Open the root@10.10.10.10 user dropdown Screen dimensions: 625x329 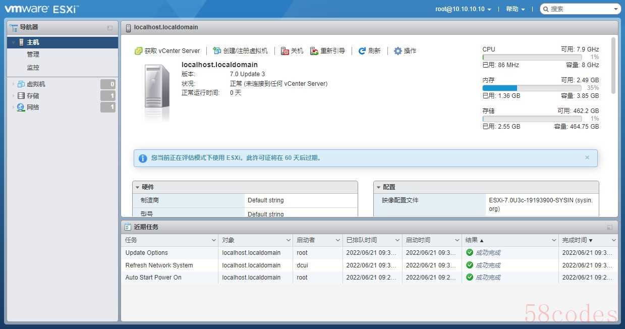(463, 9)
